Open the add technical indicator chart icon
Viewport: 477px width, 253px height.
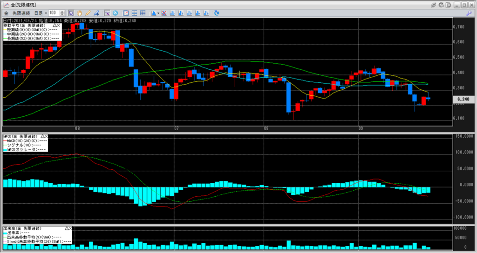[154, 13]
